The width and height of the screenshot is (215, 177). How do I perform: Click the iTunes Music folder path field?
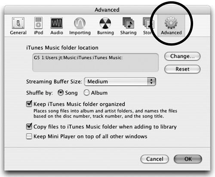point(95,63)
